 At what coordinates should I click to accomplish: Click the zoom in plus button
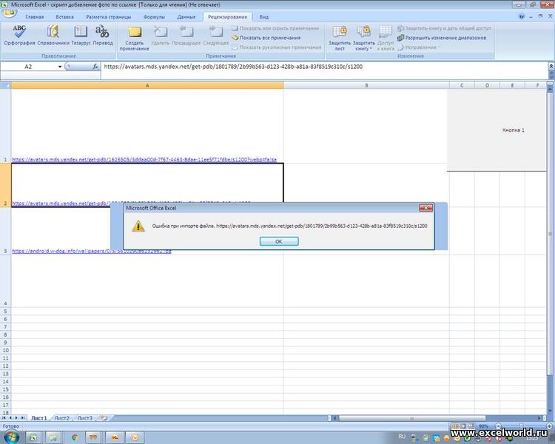pyautogui.click(x=549, y=426)
